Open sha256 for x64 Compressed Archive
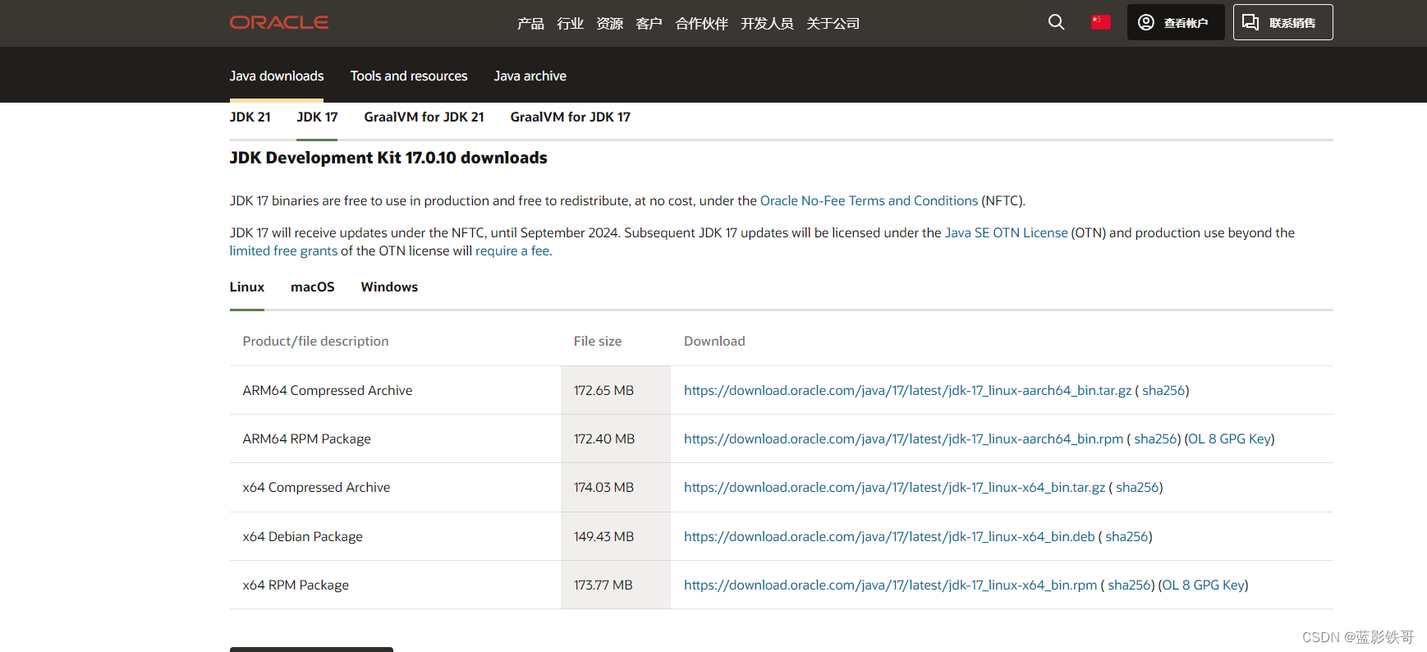Viewport: 1427px width, 652px height. point(1137,487)
